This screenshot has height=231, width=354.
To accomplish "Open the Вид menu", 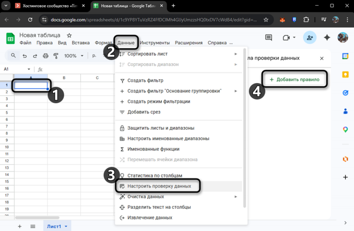I will pos(62,43).
